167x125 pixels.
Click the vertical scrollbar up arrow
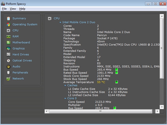(162, 16)
